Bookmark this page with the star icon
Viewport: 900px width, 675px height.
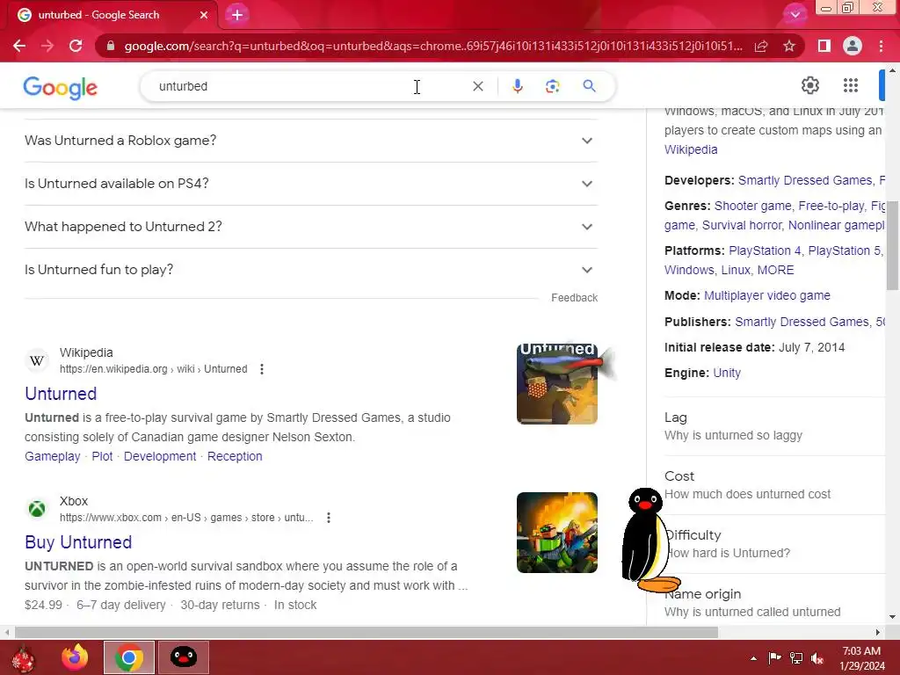click(789, 46)
